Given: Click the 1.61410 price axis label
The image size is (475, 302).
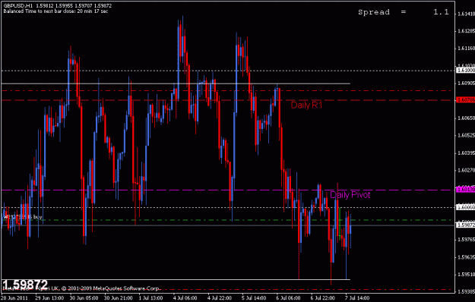Looking at the screenshot, I should coord(466,14).
